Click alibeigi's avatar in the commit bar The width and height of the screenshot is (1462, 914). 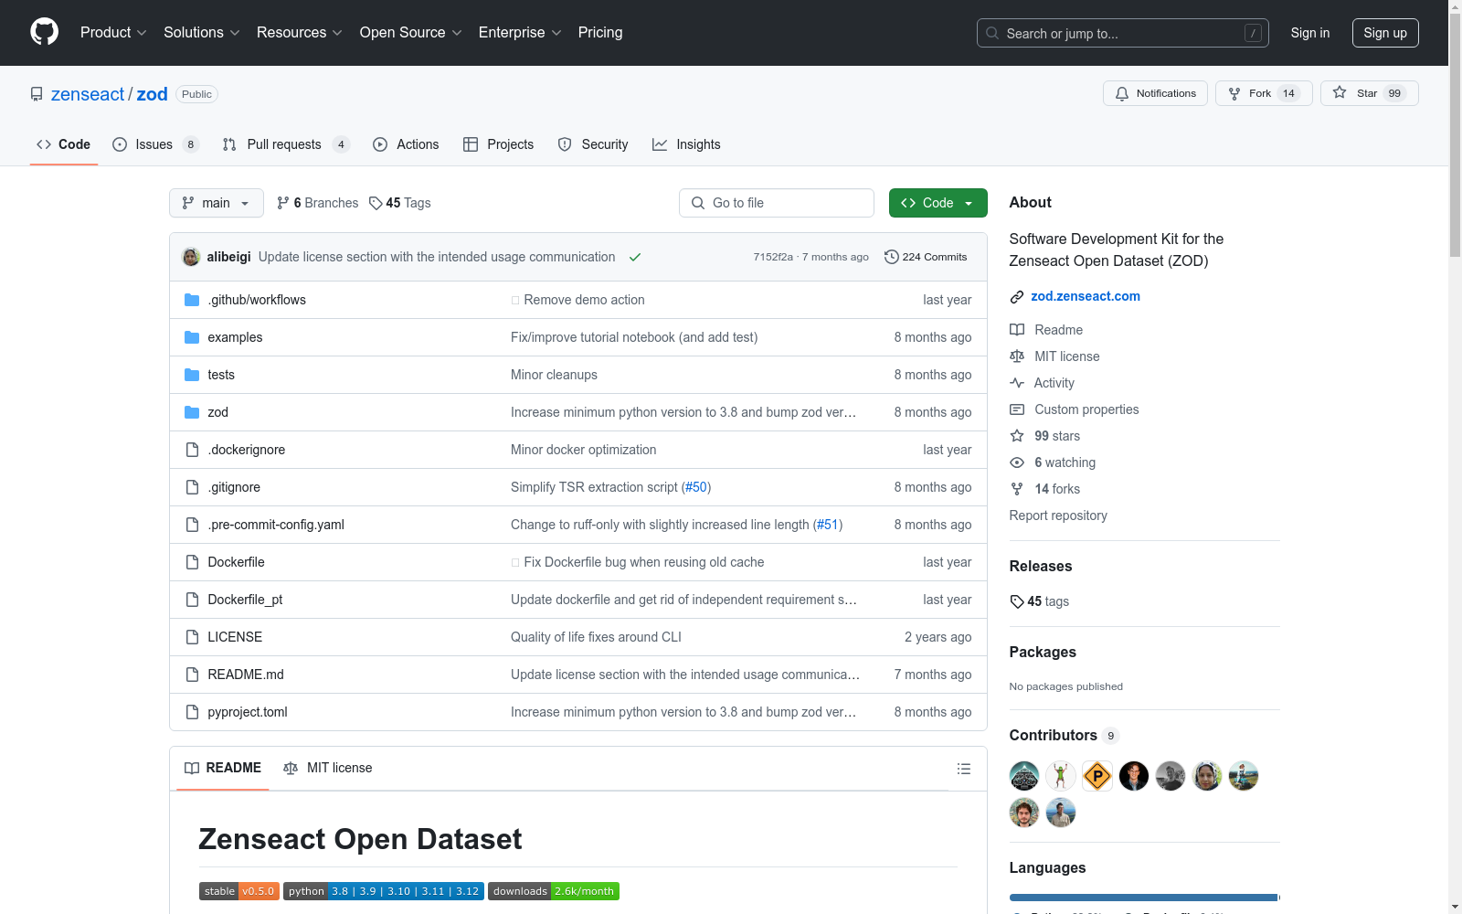pyautogui.click(x=191, y=257)
